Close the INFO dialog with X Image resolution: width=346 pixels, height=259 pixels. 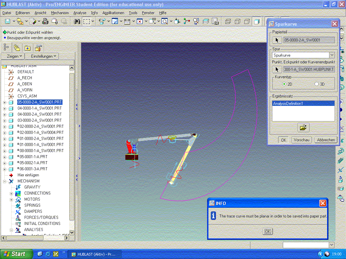[x=323, y=203]
